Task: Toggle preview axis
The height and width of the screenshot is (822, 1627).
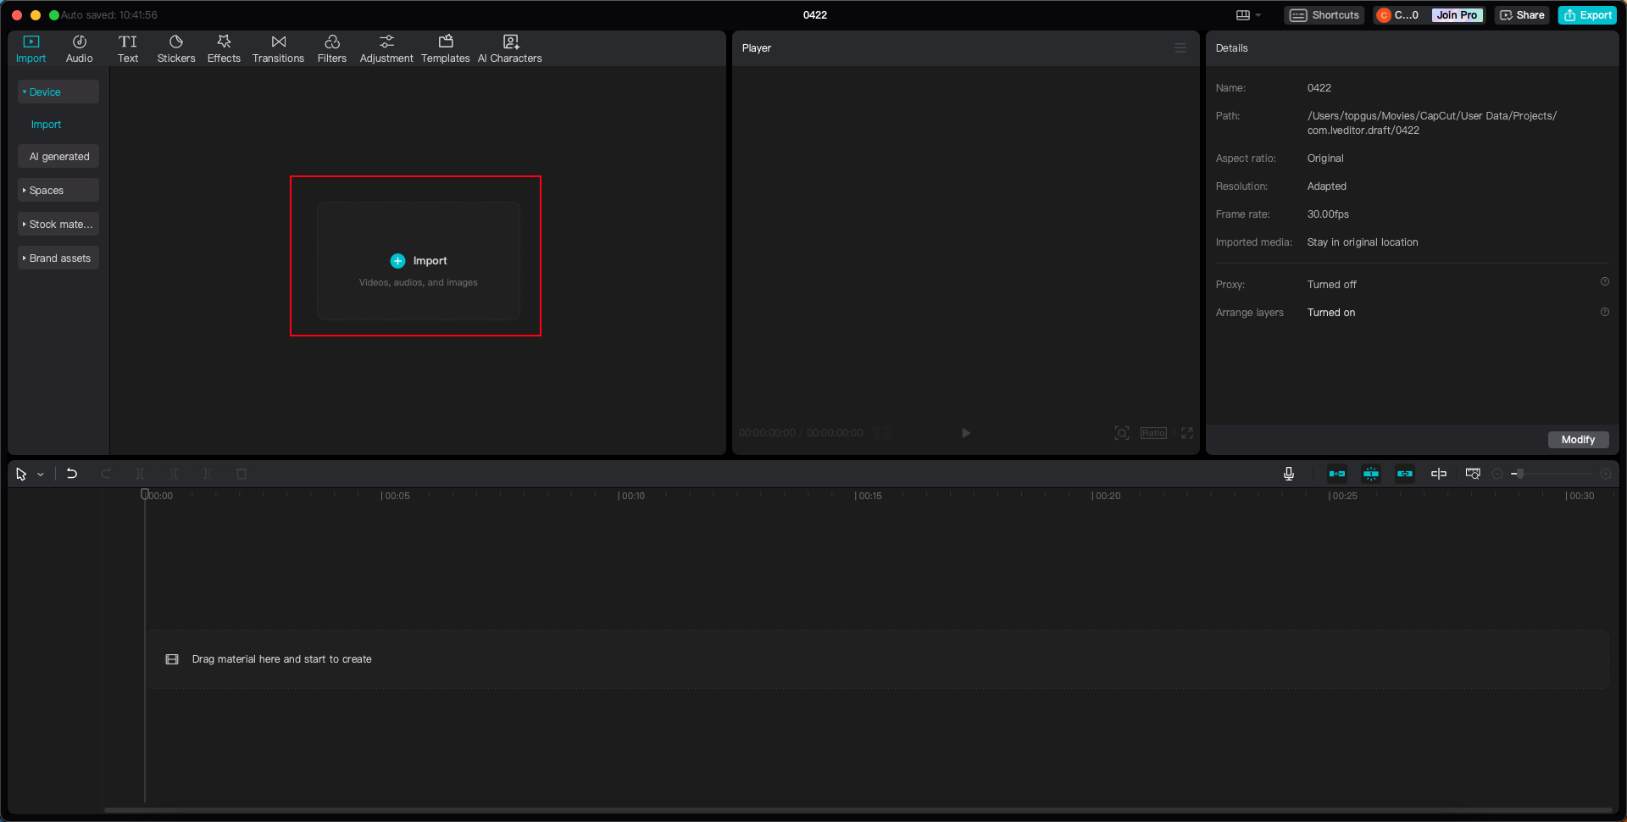Action: [x=1439, y=474]
